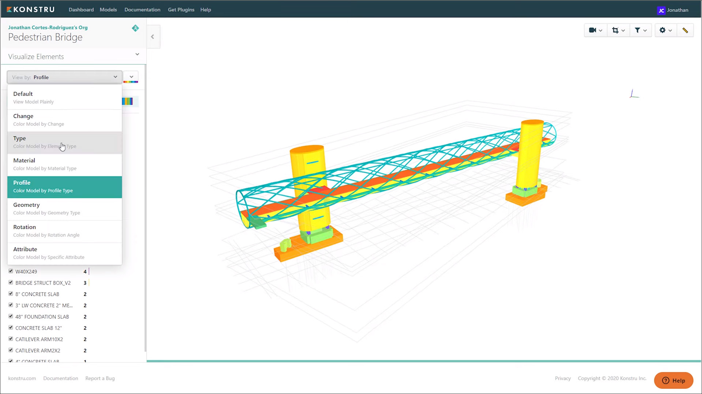
Task: Open the color scheme dropdown
Action: point(131,77)
